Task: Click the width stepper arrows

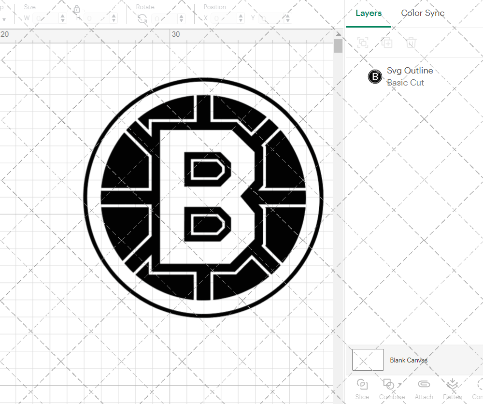Action: point(63,18)
